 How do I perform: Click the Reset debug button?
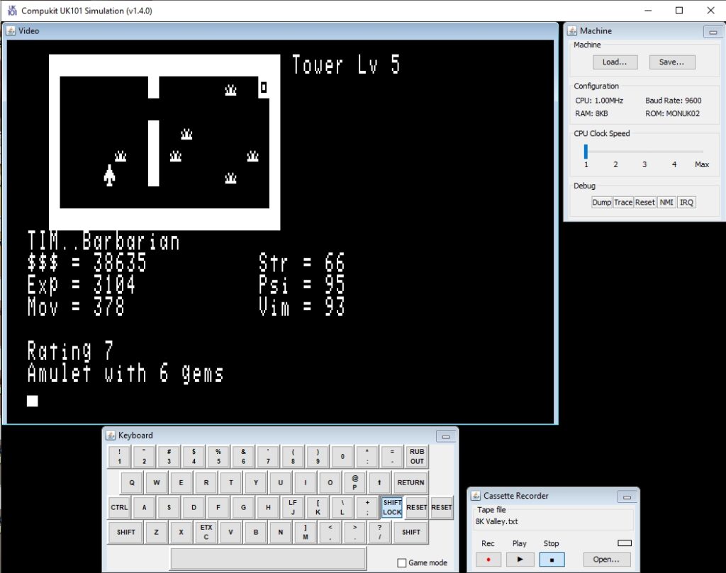click(x=644, y=202)
